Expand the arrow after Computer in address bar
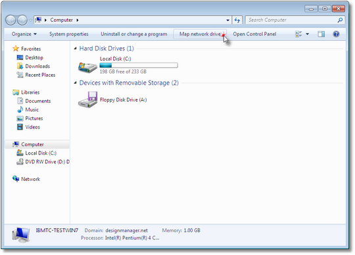The height and width of the screenshot is (255, 355). point(78,20)
